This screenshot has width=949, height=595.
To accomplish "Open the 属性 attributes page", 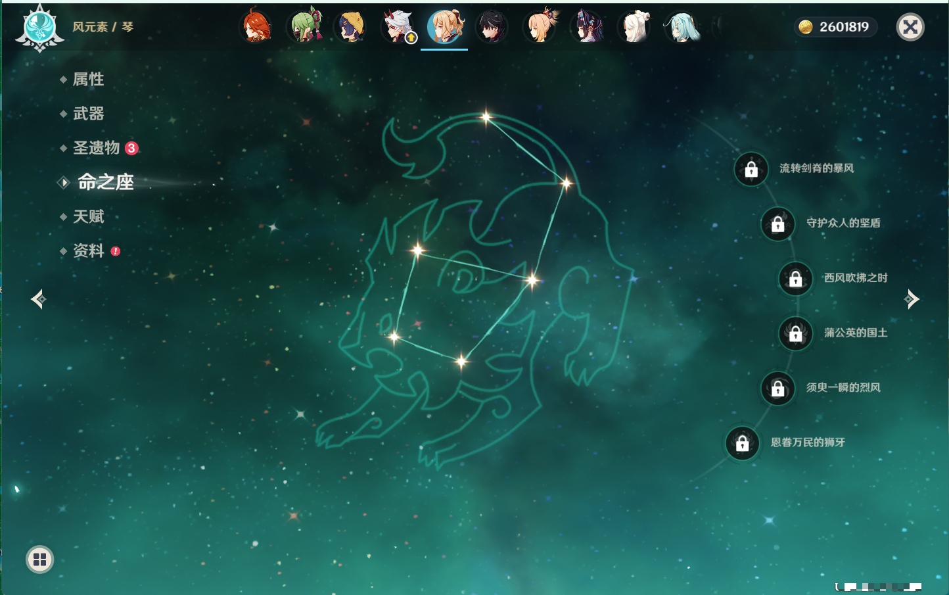I will pos(88,80).
